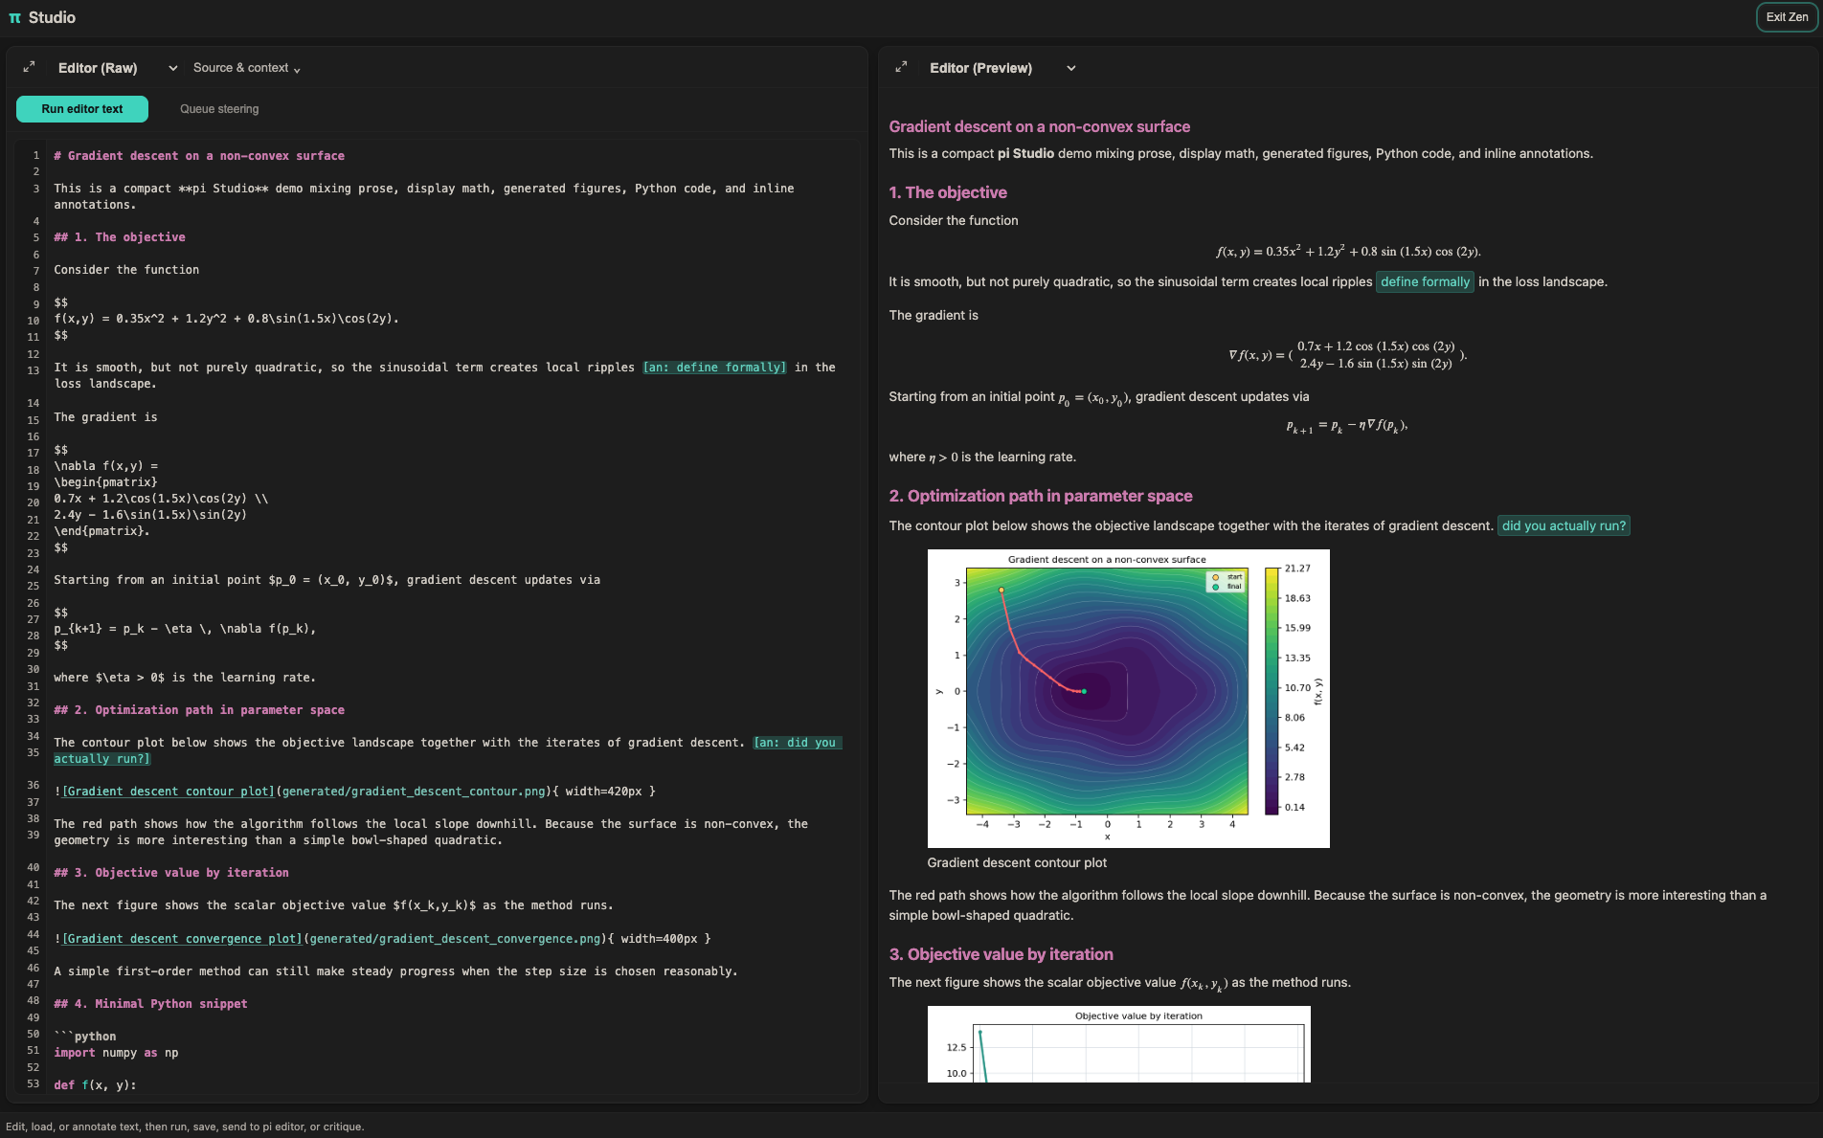1823x1138 pixels.
Task: Click the Exit Zen button
Action: click(1787, 17)
